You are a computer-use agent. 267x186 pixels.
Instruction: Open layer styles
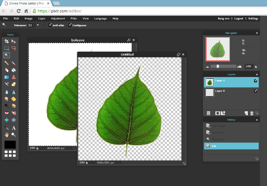click(223, 113)
